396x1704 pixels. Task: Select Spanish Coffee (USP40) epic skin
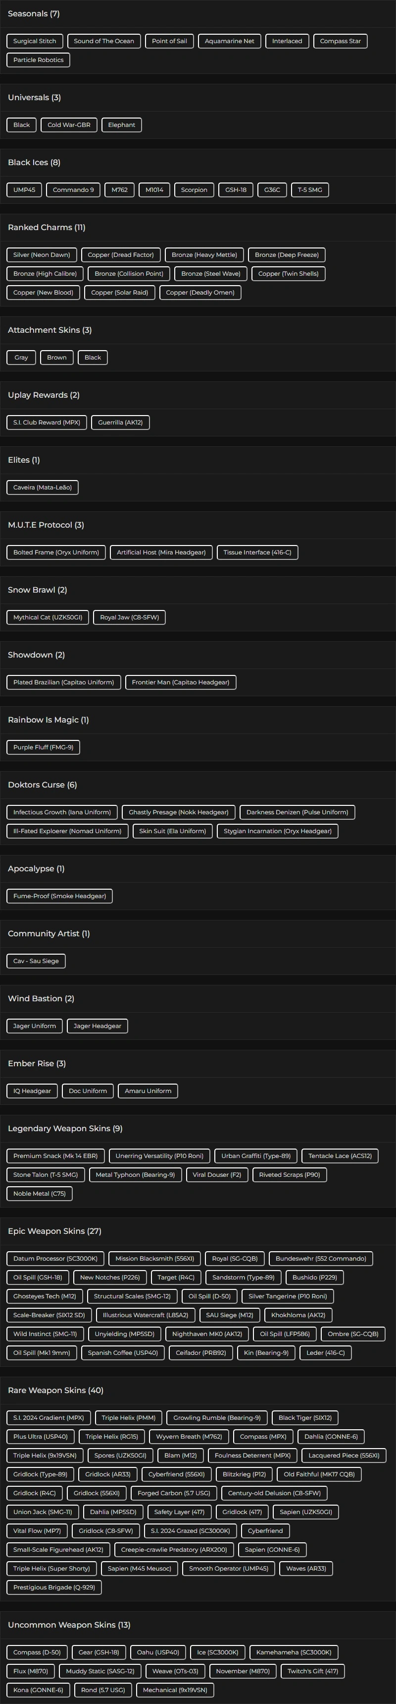pos(123,1334)
